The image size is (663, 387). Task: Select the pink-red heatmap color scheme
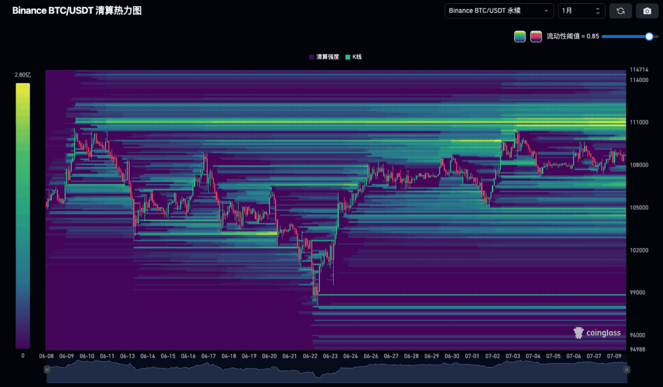pos(536,36)
